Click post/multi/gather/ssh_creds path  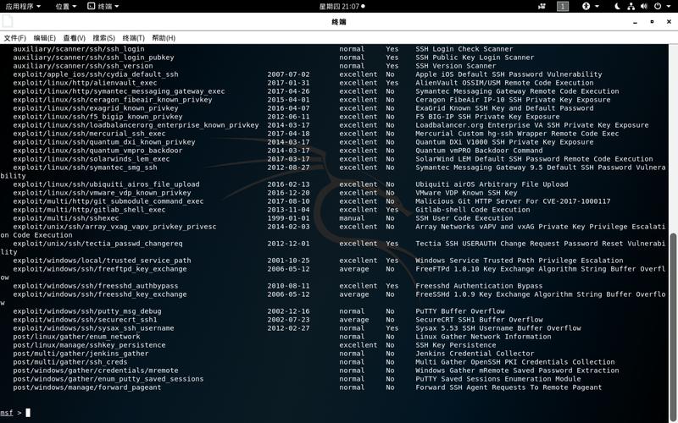(x=70, y=362)
